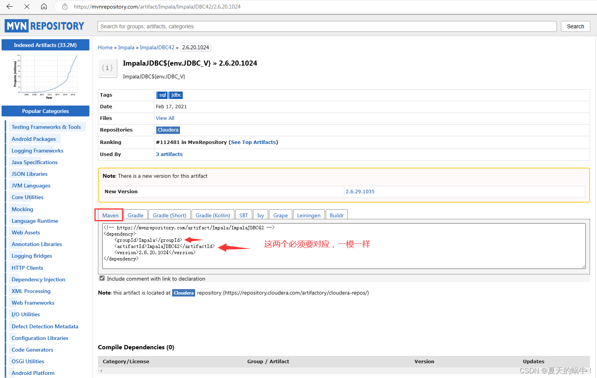The width and height of the screenshot is (597, 378).
Task: Click the Feb 17, 2021 date value
Action: click(171, 106)
